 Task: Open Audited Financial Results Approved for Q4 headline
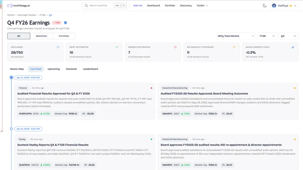53,93
